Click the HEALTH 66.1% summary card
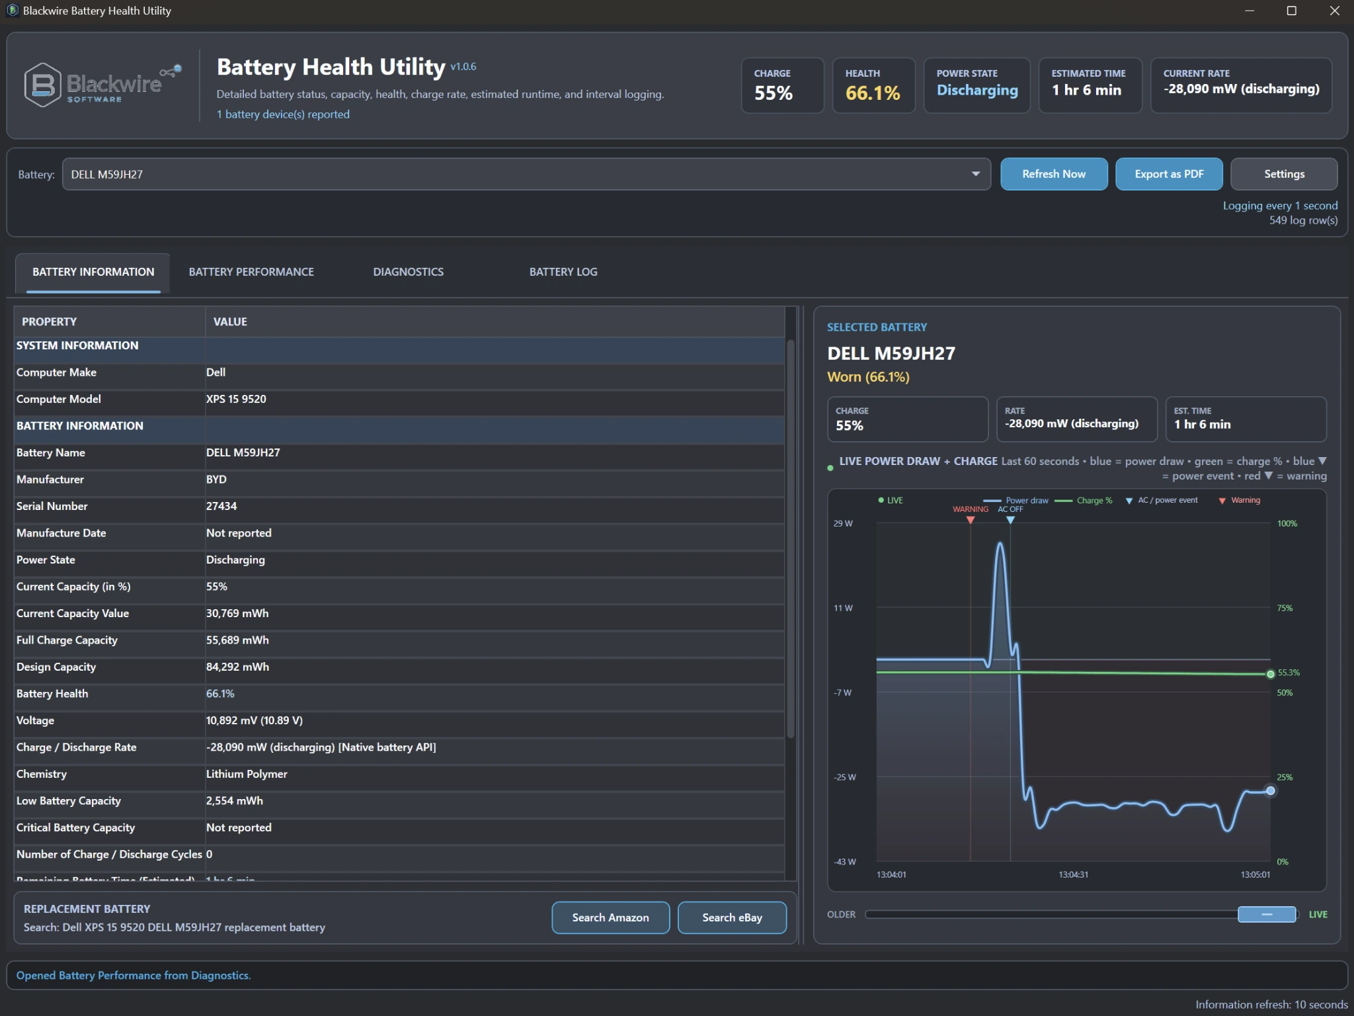 (x=873, y=85)
